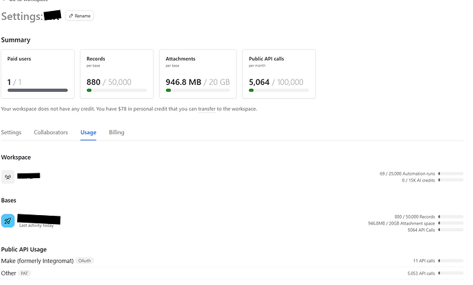Click the pencil icon on the Rename button

click(71, 16)
